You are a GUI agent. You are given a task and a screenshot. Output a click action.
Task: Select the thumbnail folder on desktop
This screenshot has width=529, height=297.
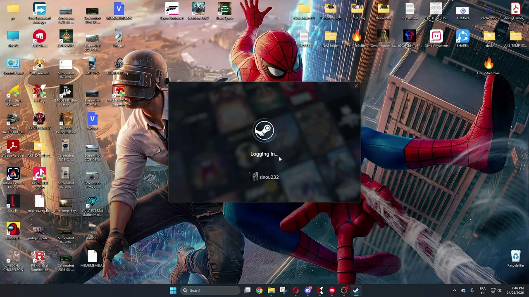coord(383,11)
